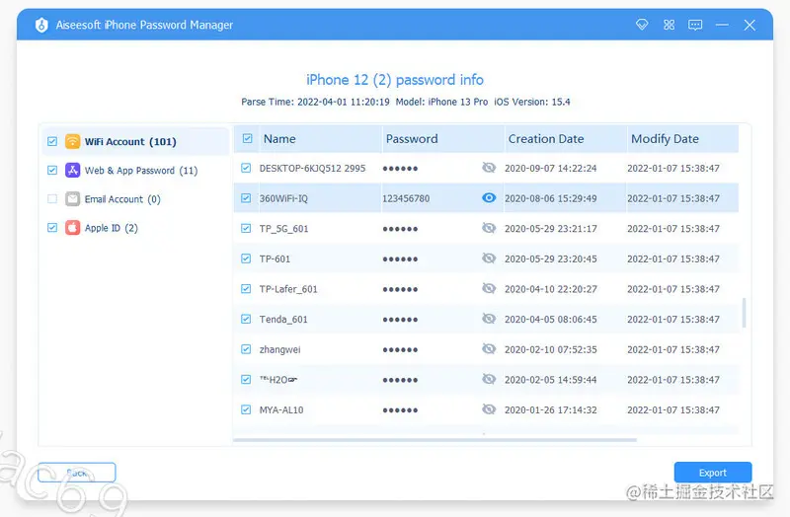Select the Tenda_601 network name
The image size is (790, 517).
(283, 320)
